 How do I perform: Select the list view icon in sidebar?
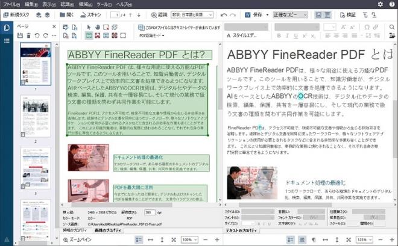(x=7, y=41)
